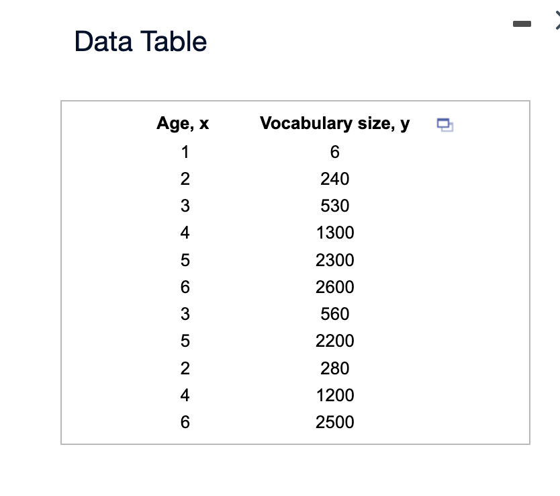Click vocabulary value 2300
560x496 pixels.
tap(334, 260)
